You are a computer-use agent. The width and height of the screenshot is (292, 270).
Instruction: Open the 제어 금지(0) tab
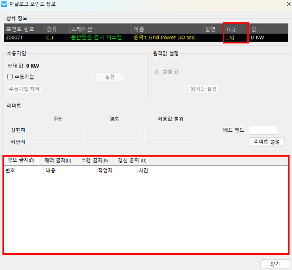[57, 161]
